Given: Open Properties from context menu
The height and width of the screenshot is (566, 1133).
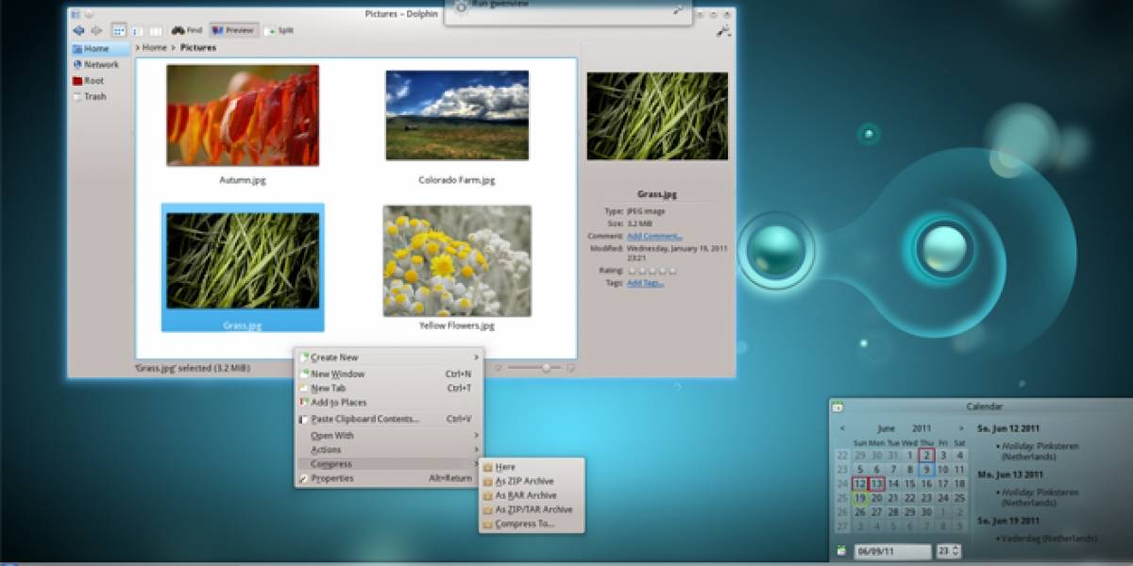Looking at the screenshot, I should pos(389,478).
